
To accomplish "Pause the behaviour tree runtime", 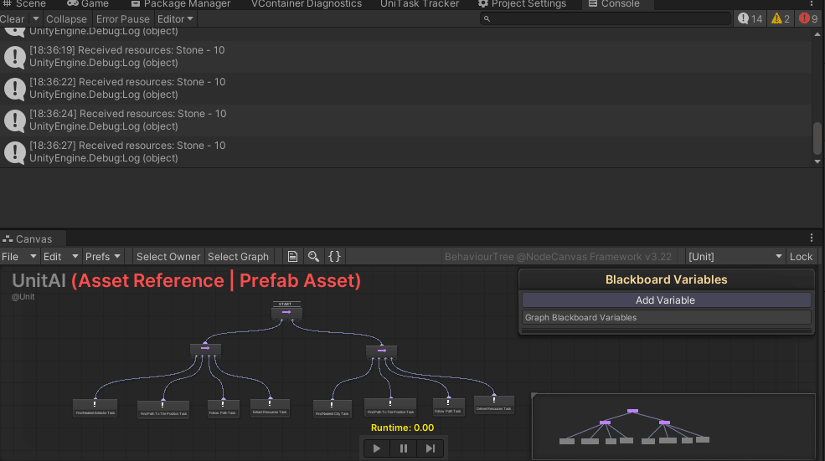I will (x=404, y=448).
